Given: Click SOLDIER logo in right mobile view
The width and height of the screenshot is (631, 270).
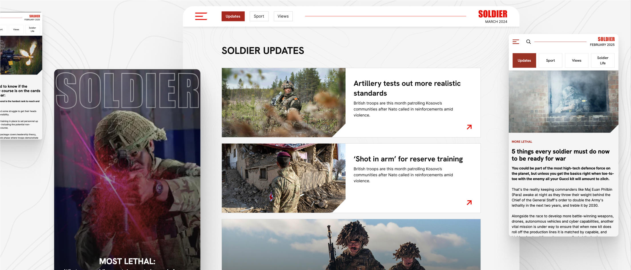Looking at the screenshot, I should 606,39.
